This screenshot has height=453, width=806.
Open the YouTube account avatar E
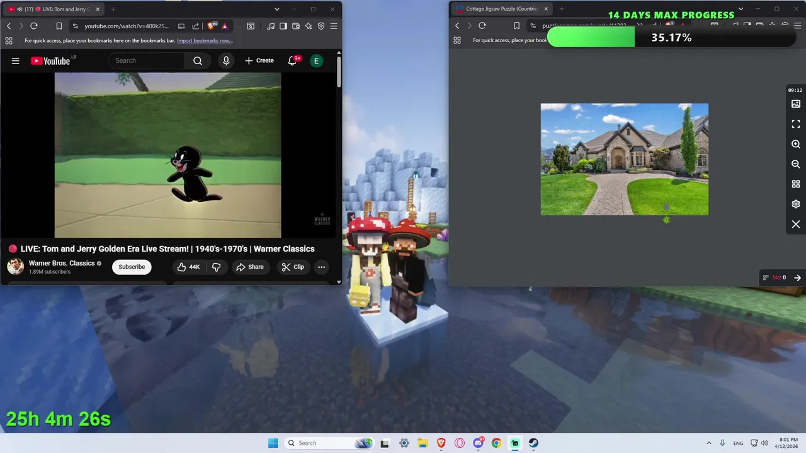click(316, 61)
